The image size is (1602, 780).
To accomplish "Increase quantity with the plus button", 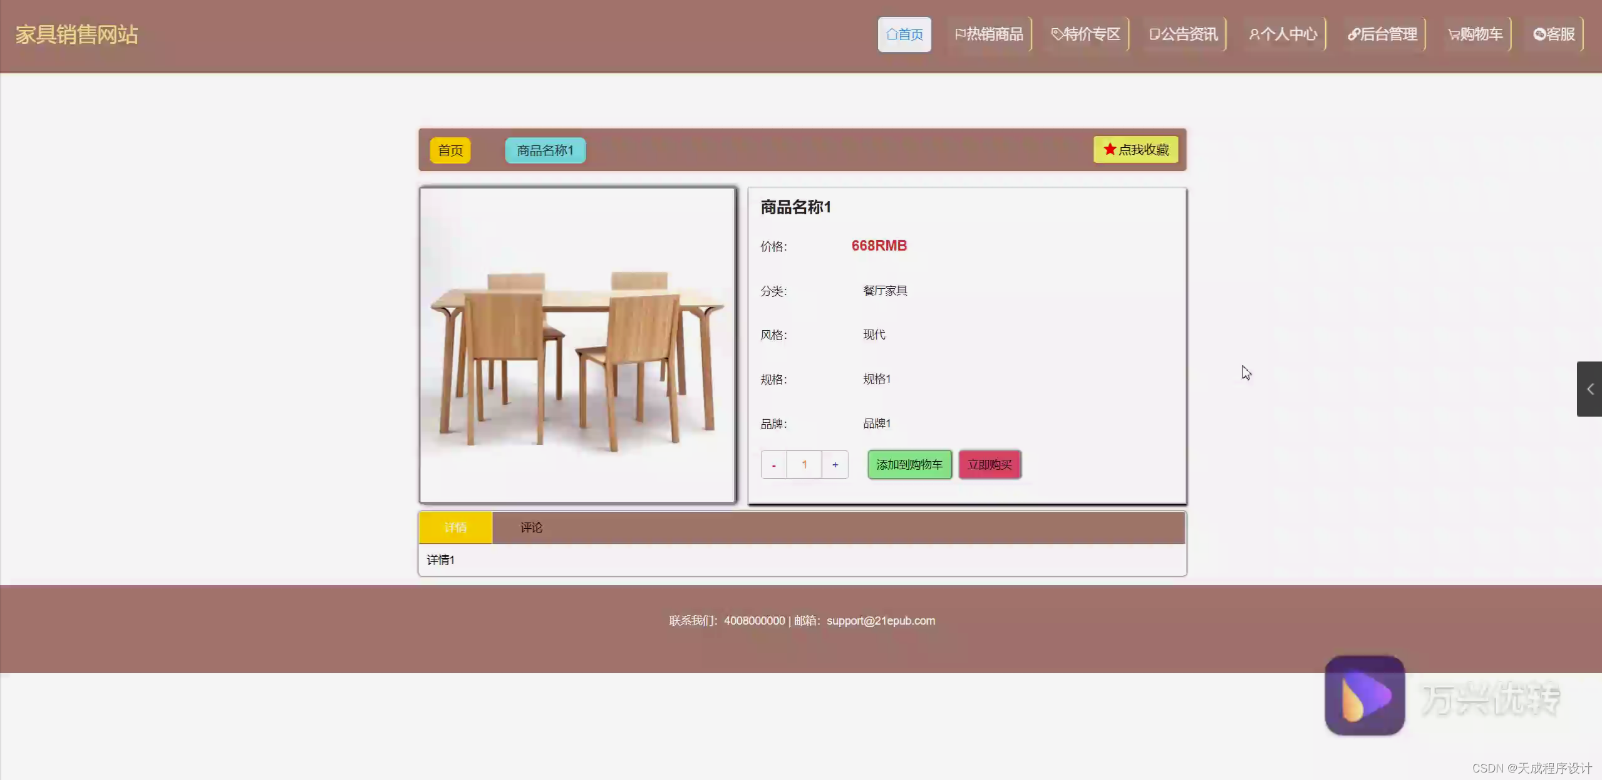I will coord(835,465).
